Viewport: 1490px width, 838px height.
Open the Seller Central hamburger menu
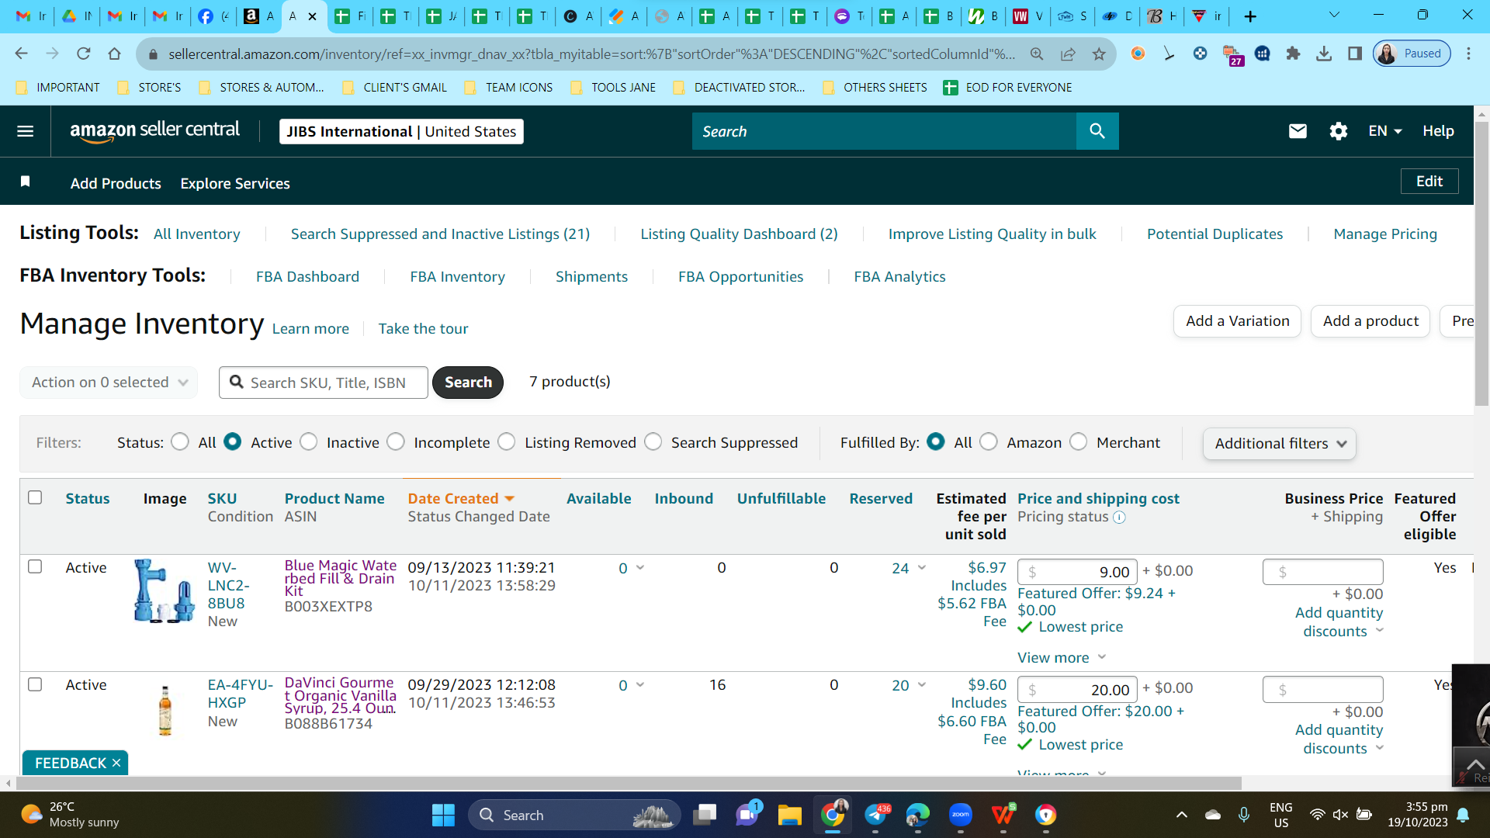(25, 131)
